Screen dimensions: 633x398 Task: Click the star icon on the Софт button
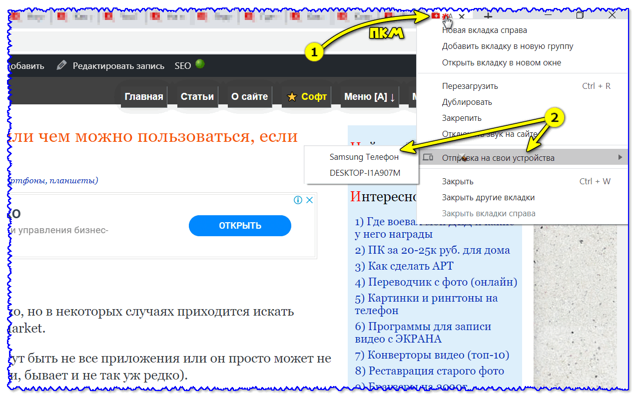click(x=292, y=97)
